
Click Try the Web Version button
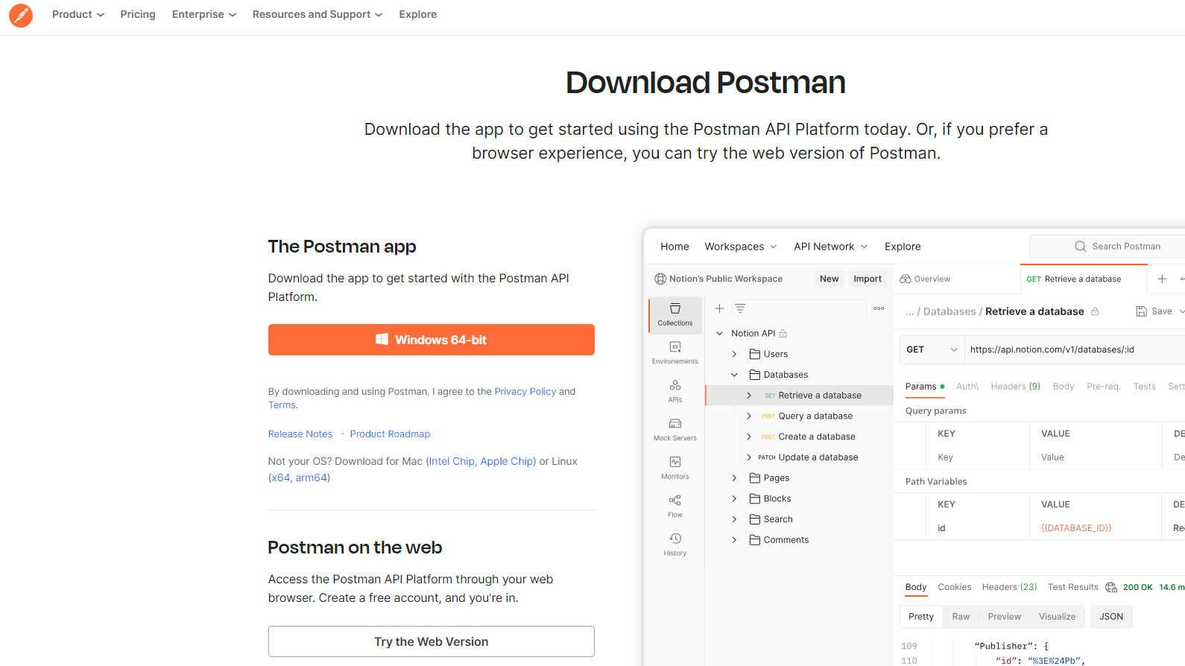tap(431, 641)
